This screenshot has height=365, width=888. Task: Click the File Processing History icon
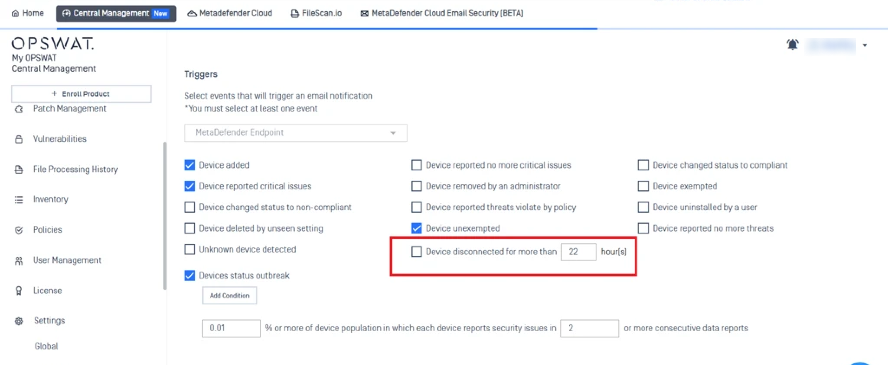pos(19,170)
